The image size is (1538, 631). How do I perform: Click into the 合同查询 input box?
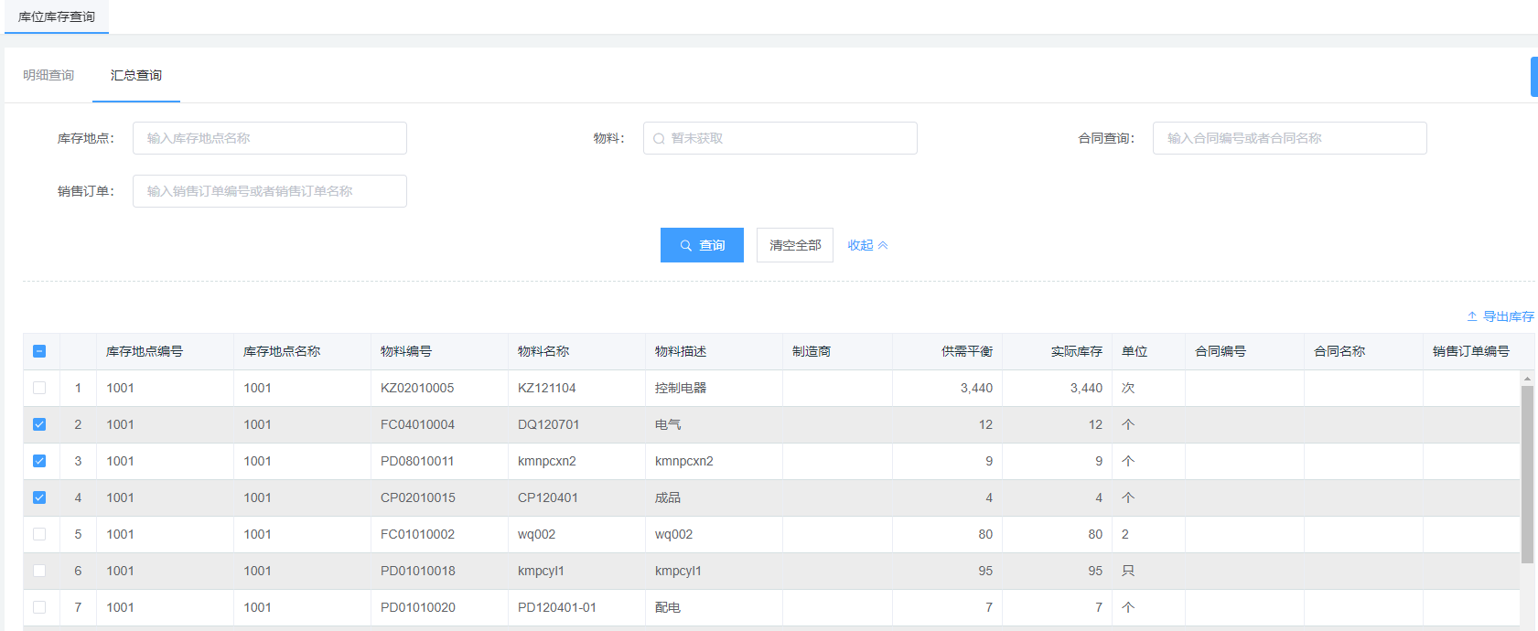(1289, 138)
